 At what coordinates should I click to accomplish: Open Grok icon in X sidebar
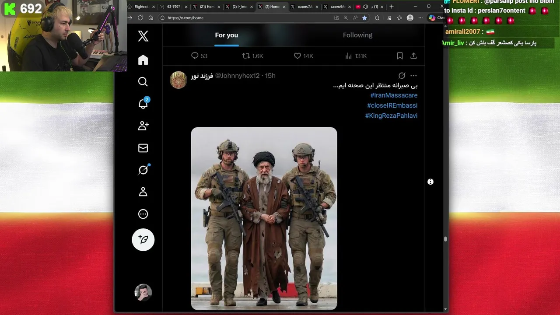(143, 170)
